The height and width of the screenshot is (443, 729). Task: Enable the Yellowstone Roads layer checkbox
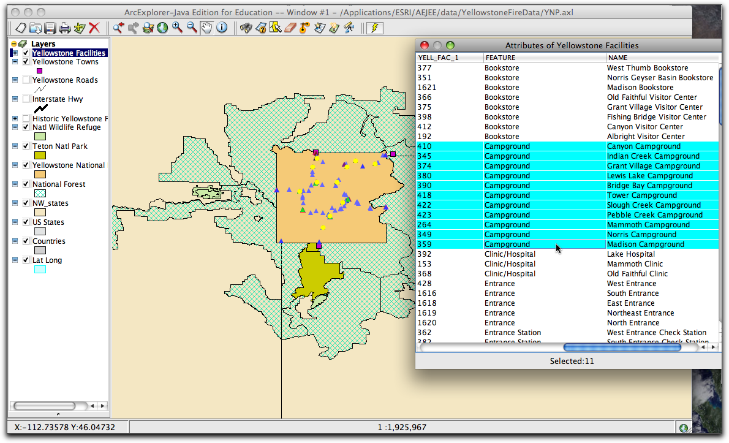(x=26, y=80)
